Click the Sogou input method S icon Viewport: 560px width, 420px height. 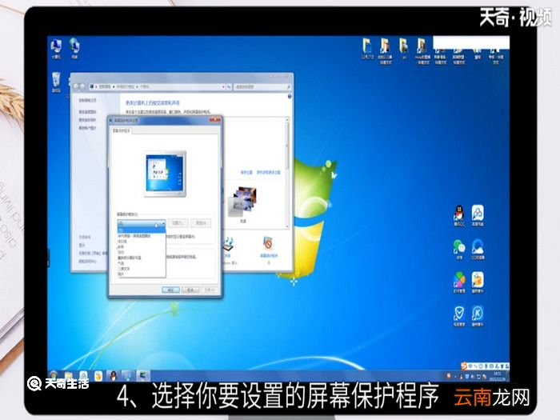[464, 366]
